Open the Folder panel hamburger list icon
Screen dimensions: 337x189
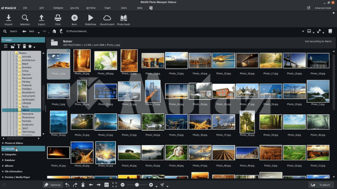coord(6,46)
